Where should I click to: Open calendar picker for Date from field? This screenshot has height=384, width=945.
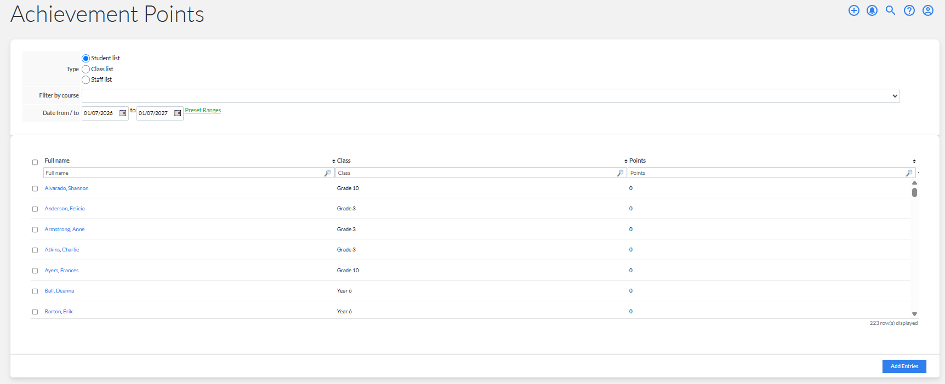coord(123,113)
